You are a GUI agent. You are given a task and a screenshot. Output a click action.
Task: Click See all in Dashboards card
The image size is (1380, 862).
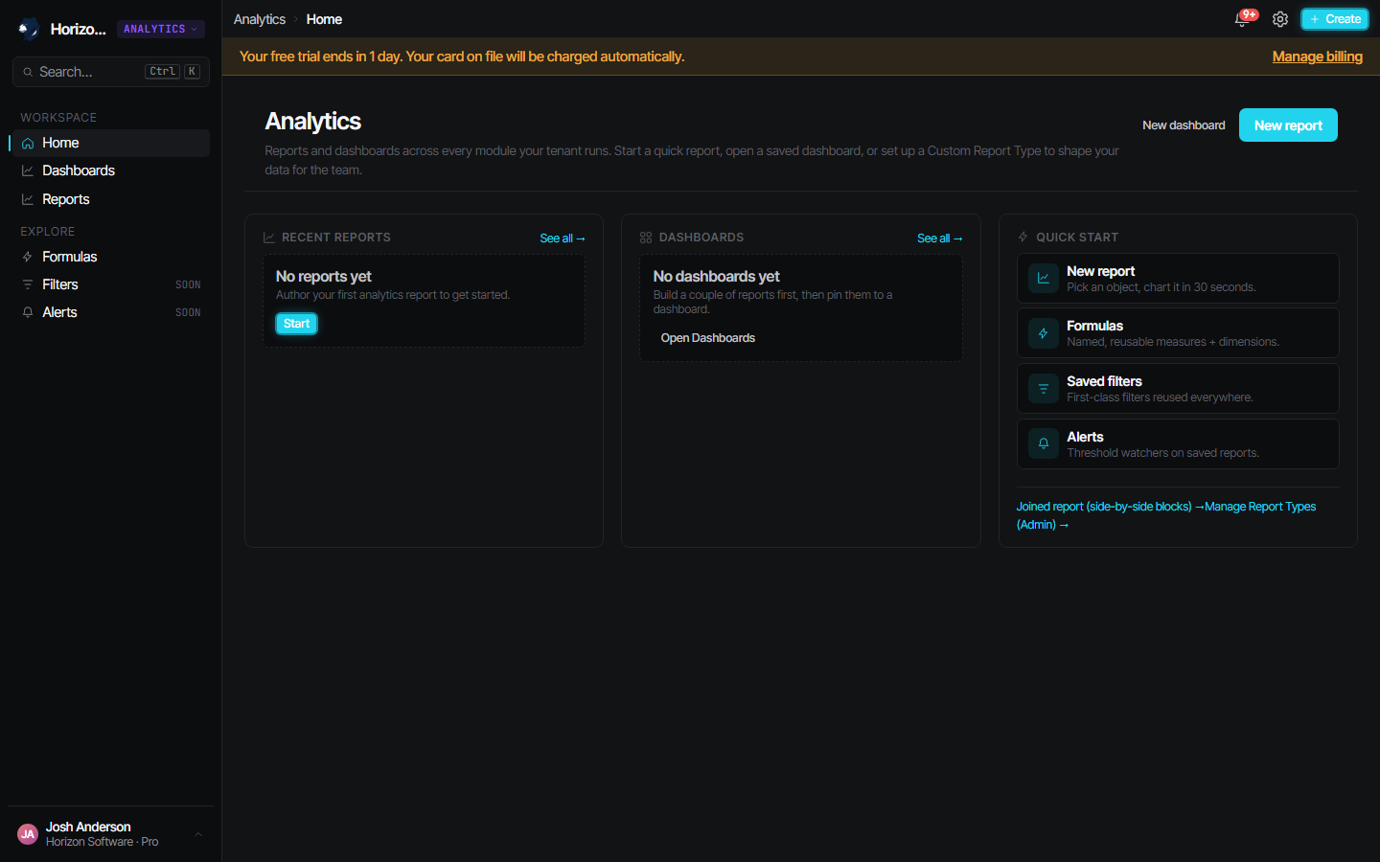click(x=939, y=238)
